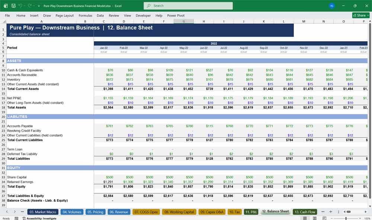Open the Home ribbon tab
The width and height of the screenshot is (372, 220).
21,15
